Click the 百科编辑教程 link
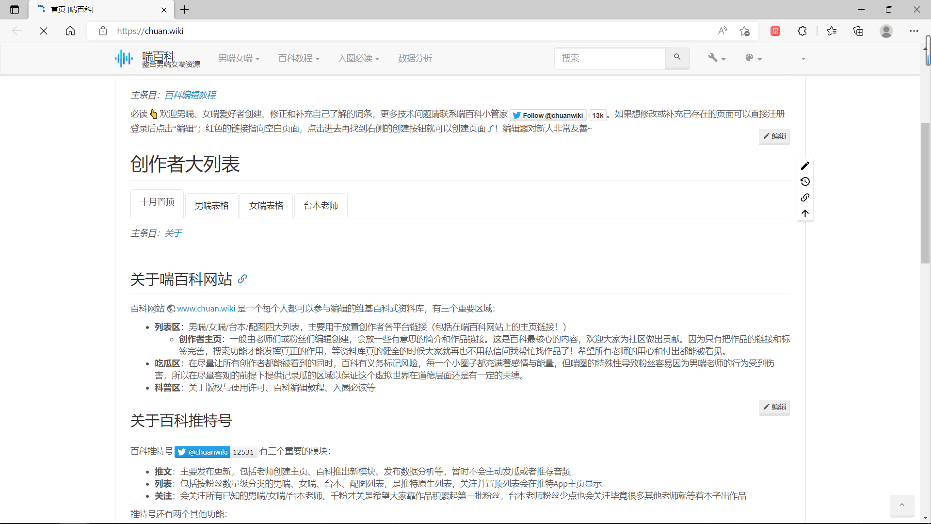 coord(190,95)
